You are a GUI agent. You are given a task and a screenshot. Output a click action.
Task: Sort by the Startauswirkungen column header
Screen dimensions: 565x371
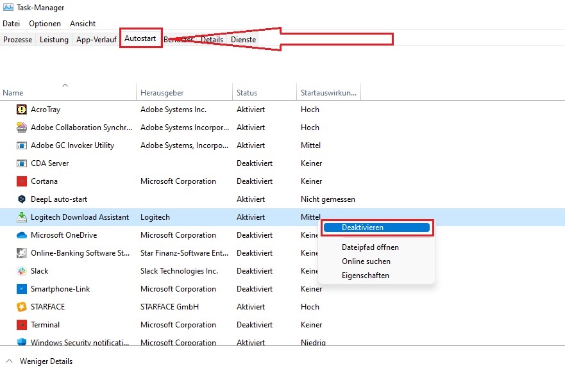pyautogui.click(x=328, y=93)
